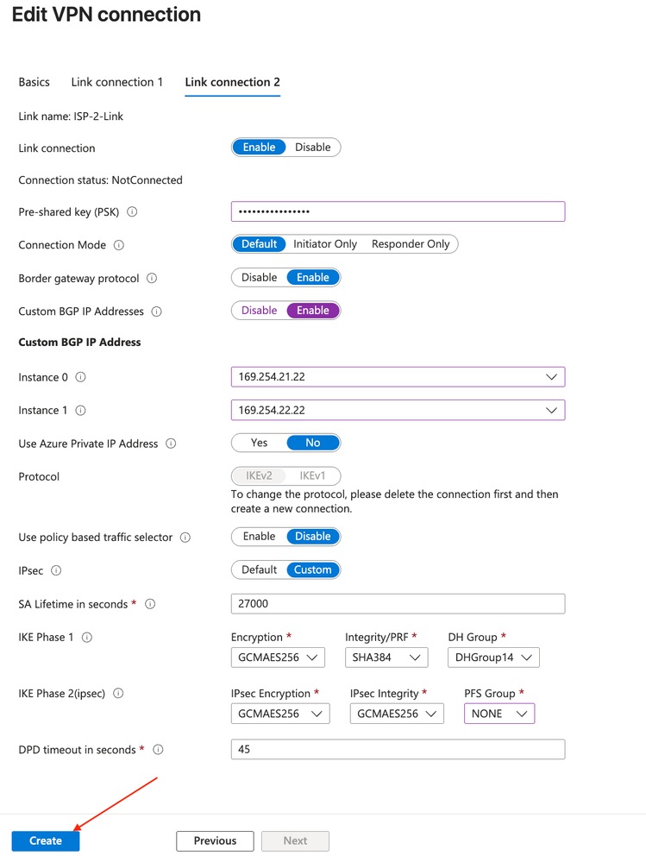This screenshot has width=646, height=862.
Task: Select No for Azure Private IP Address
Action: (x=312, y=444)
